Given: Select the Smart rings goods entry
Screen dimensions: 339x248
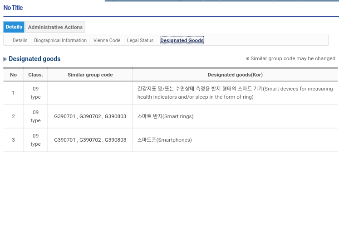Looking at the screenshot, I should click(x=165, y=117).
